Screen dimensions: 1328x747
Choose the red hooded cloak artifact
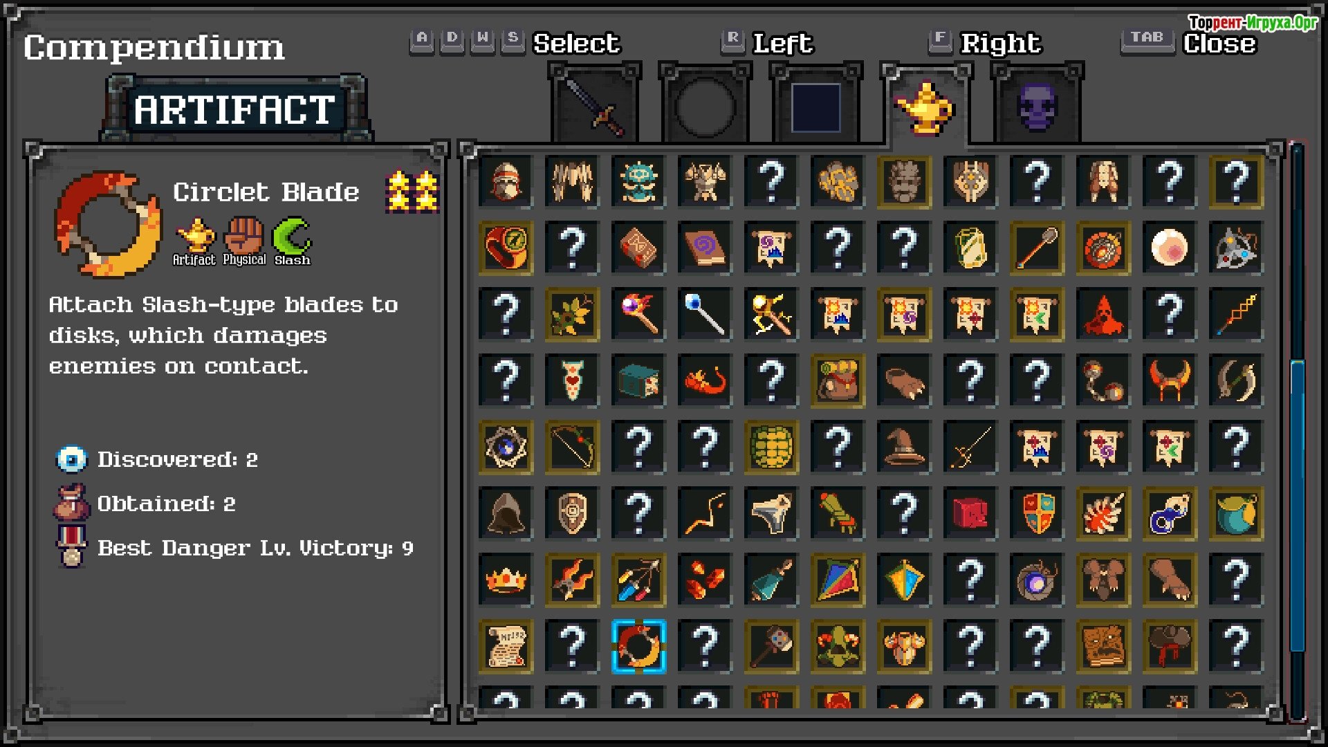pos(1103,314)
